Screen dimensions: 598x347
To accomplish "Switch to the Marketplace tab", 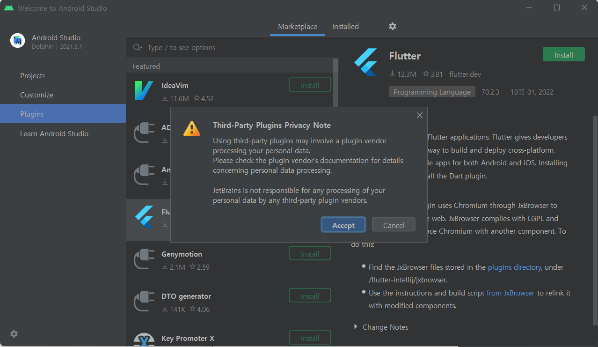I will tap(298, 27).
